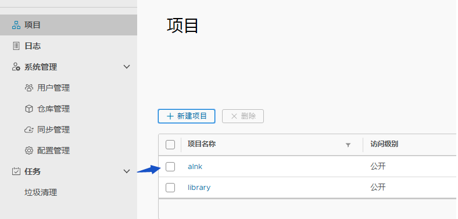This screenshot has width=458, height=219.
Task: Open the library project link
Action: point(199,188)
